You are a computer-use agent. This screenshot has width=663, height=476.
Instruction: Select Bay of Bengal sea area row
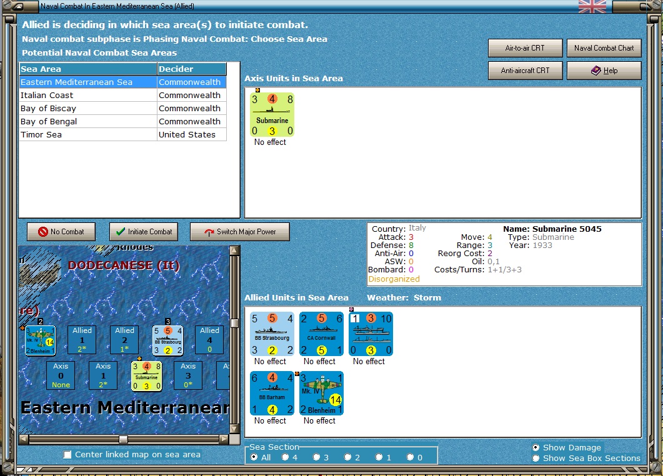[122, 121]
